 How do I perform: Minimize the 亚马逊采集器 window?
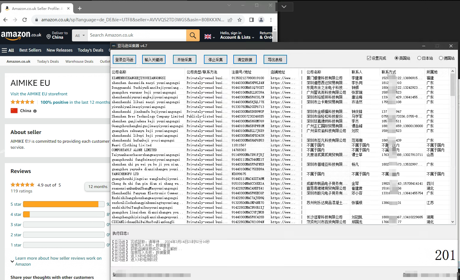click(x=424, y=46)
